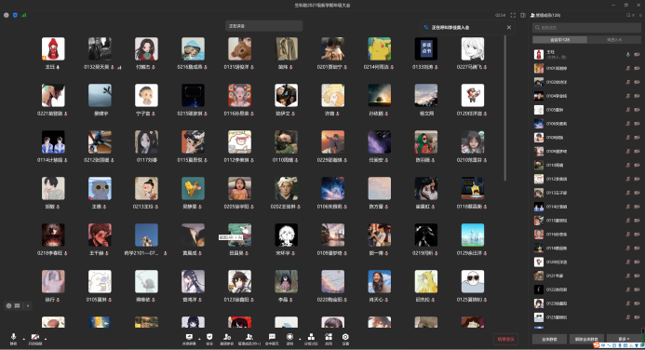The image size is (645, 350).
Task: Open the in-meeting chat icon
Action: click(272, 339)
